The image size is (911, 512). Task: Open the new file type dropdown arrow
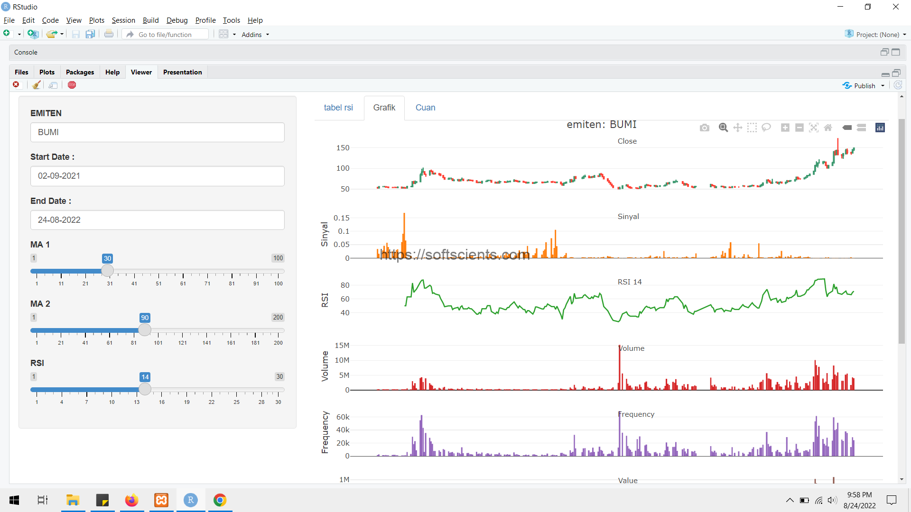[19, 35]
